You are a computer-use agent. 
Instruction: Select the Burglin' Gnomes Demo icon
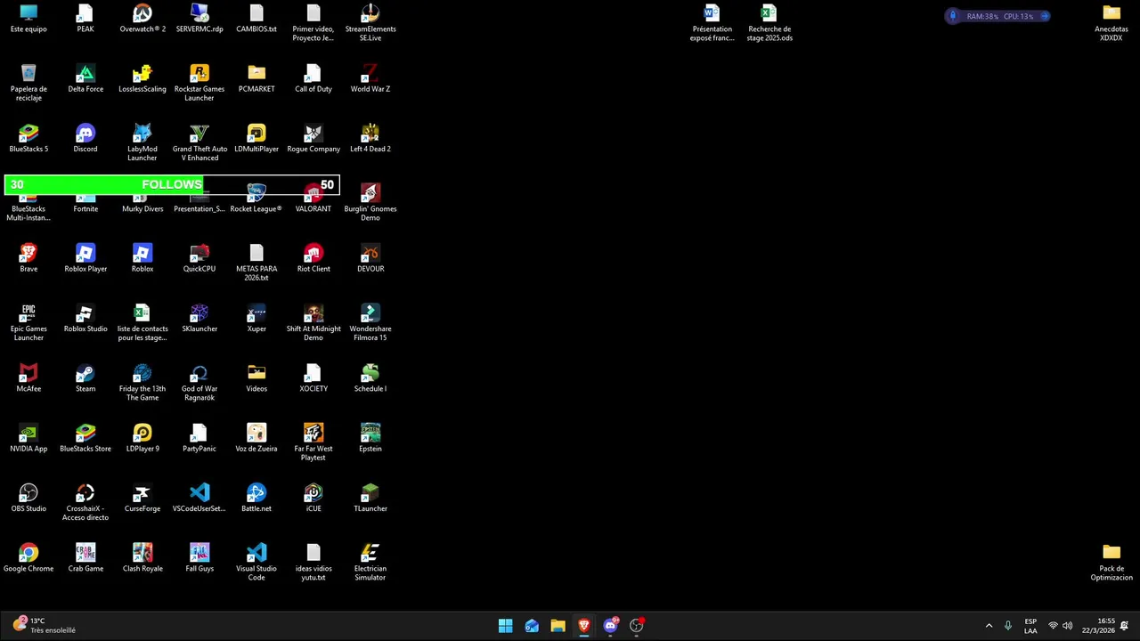pyautogui.click(x=370, y=203)
